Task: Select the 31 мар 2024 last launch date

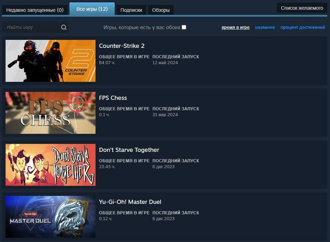Action: click(165, 115)
